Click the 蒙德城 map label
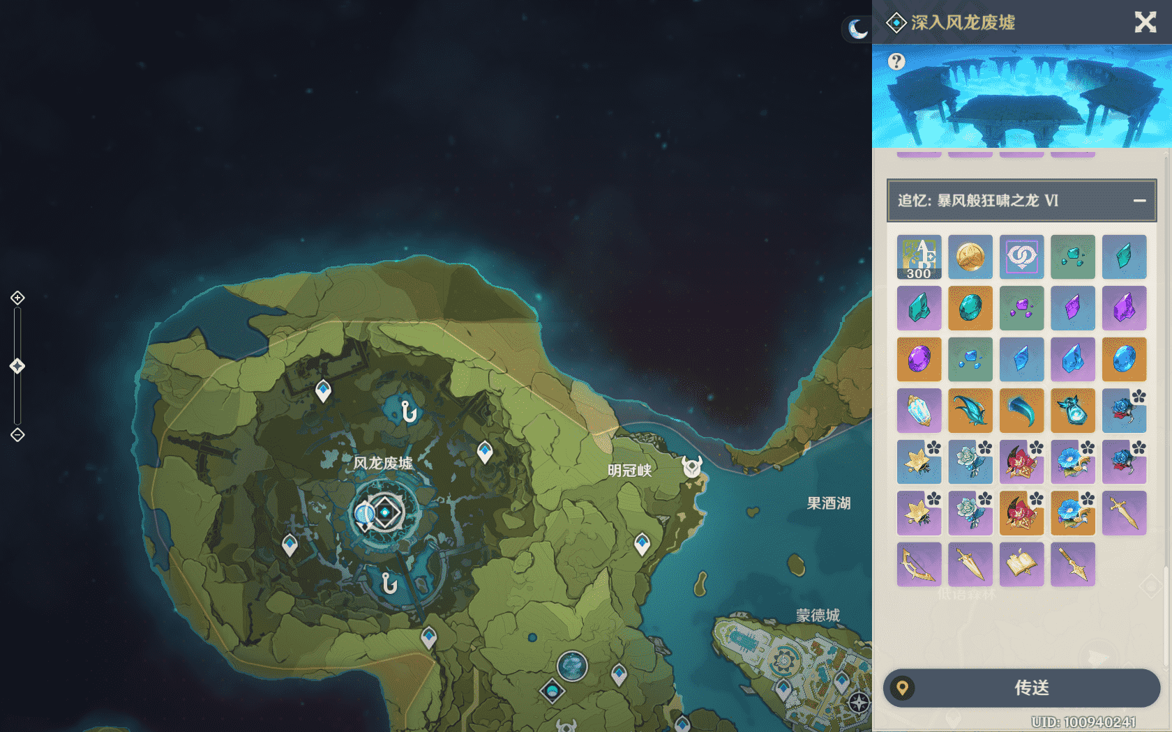1172x732 pixels. coord(818,615)
